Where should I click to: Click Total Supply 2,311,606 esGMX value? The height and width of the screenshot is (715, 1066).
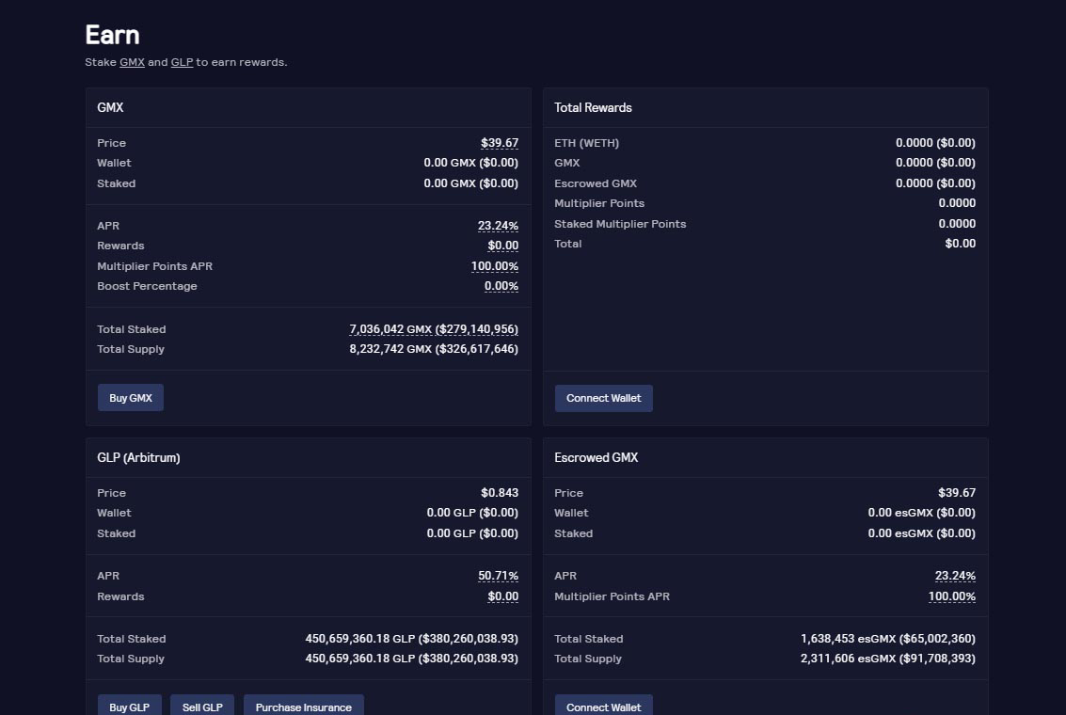[x=888, y=659]
